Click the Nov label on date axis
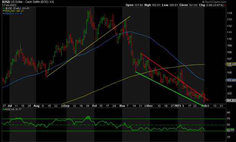The height and width of the screenshot is (142, 236). click(x=122, y=106)
